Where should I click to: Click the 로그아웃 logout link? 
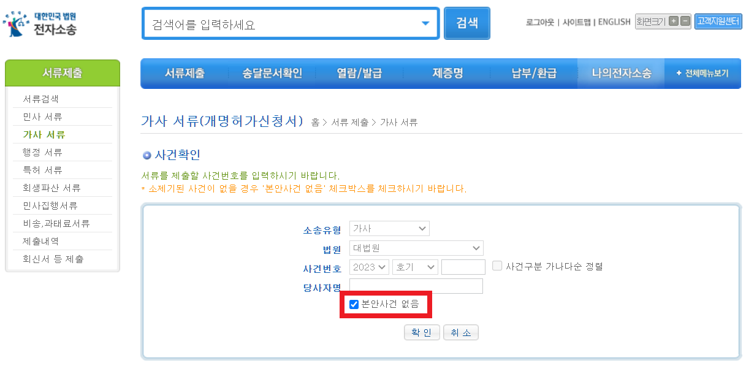[539, 22]
